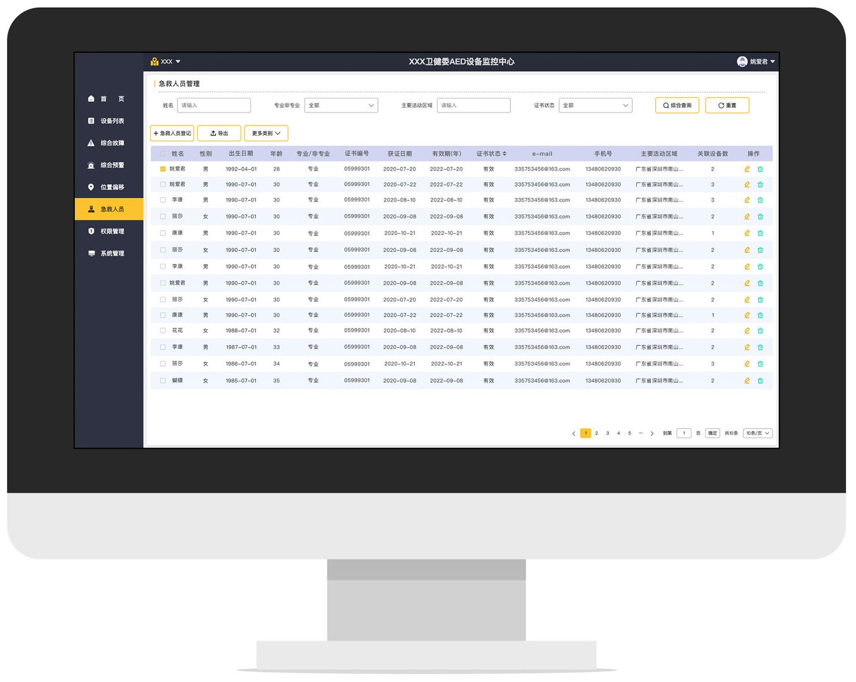This screenshot has height=682, width=856.
Task: Go to page 3 in pagination
Action: [x=608, y=434]
